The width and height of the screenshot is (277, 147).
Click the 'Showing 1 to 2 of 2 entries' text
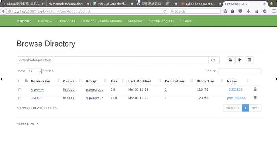pos(37,108)
